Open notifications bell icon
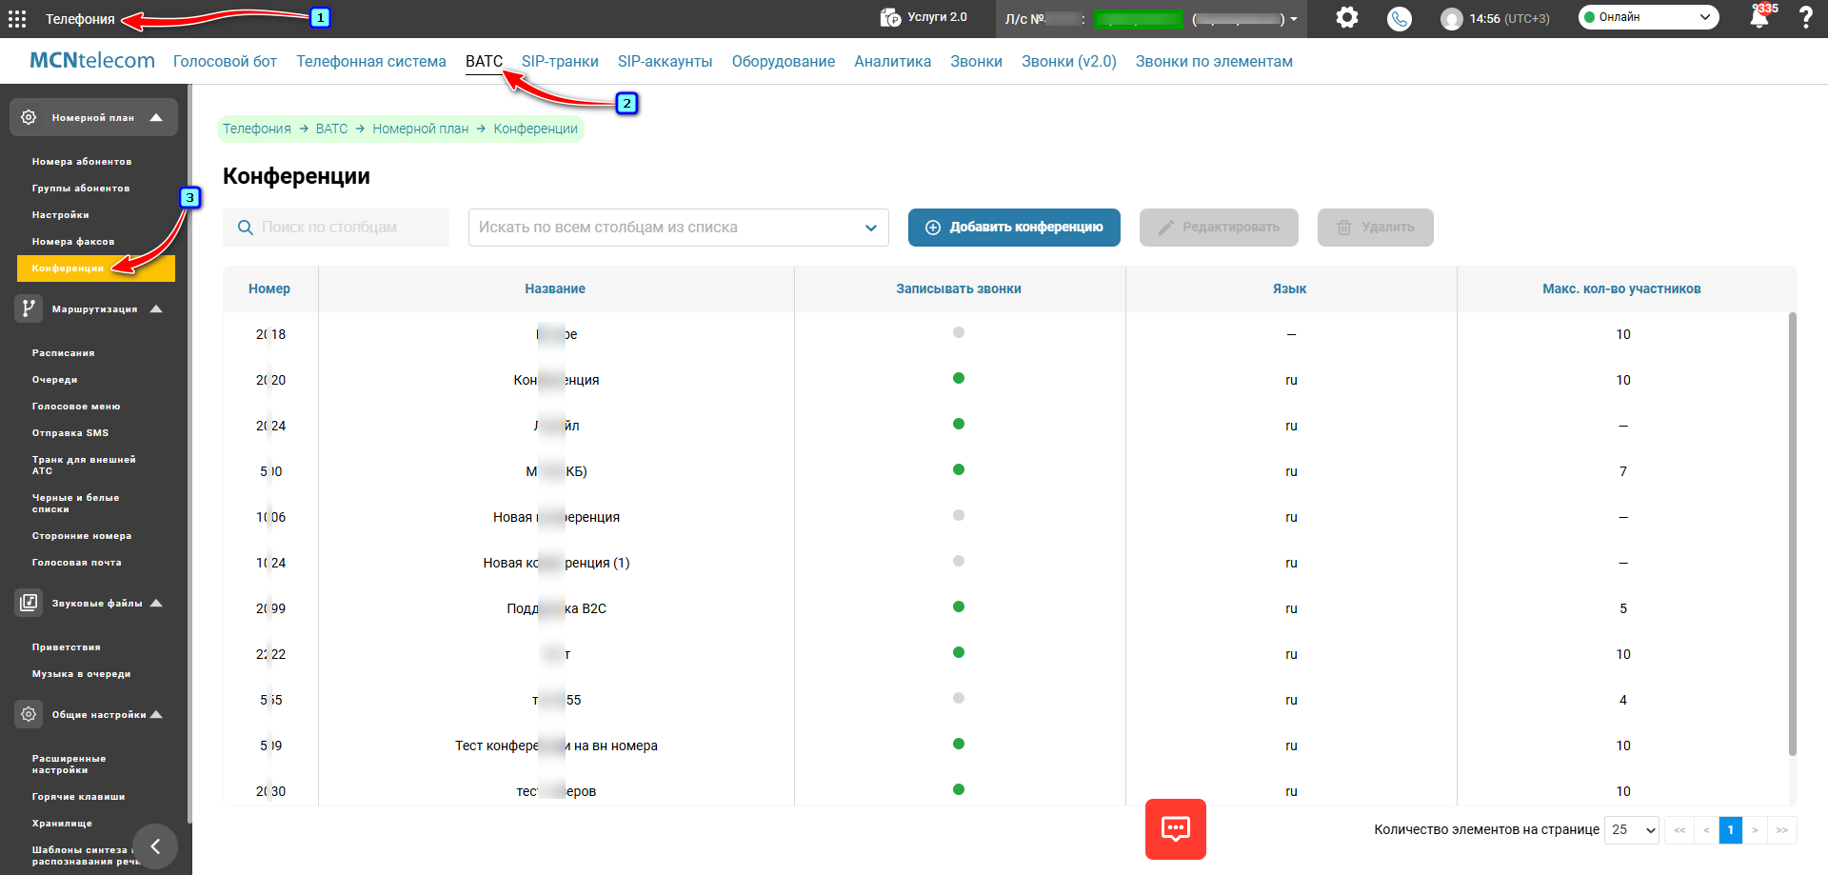This screenshot has height=875, width=1828. pyautogui.click(x=1758, y=17)
